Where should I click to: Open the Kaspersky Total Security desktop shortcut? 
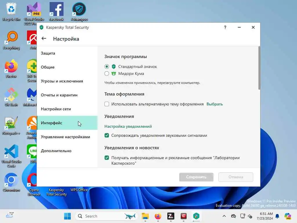click(x=56, y=192)
